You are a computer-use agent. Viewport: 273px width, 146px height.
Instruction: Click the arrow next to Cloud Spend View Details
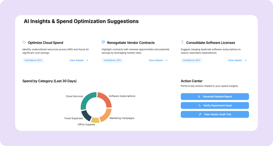pyautogui.click(x=87, y=60)
